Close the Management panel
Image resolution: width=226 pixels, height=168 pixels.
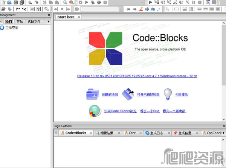(x=49, y=15)
